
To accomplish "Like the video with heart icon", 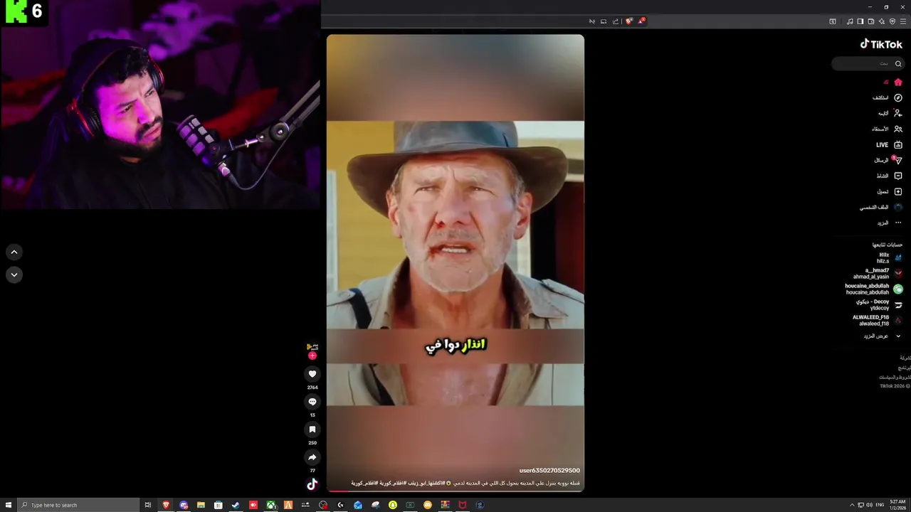I will coord(312,374).
